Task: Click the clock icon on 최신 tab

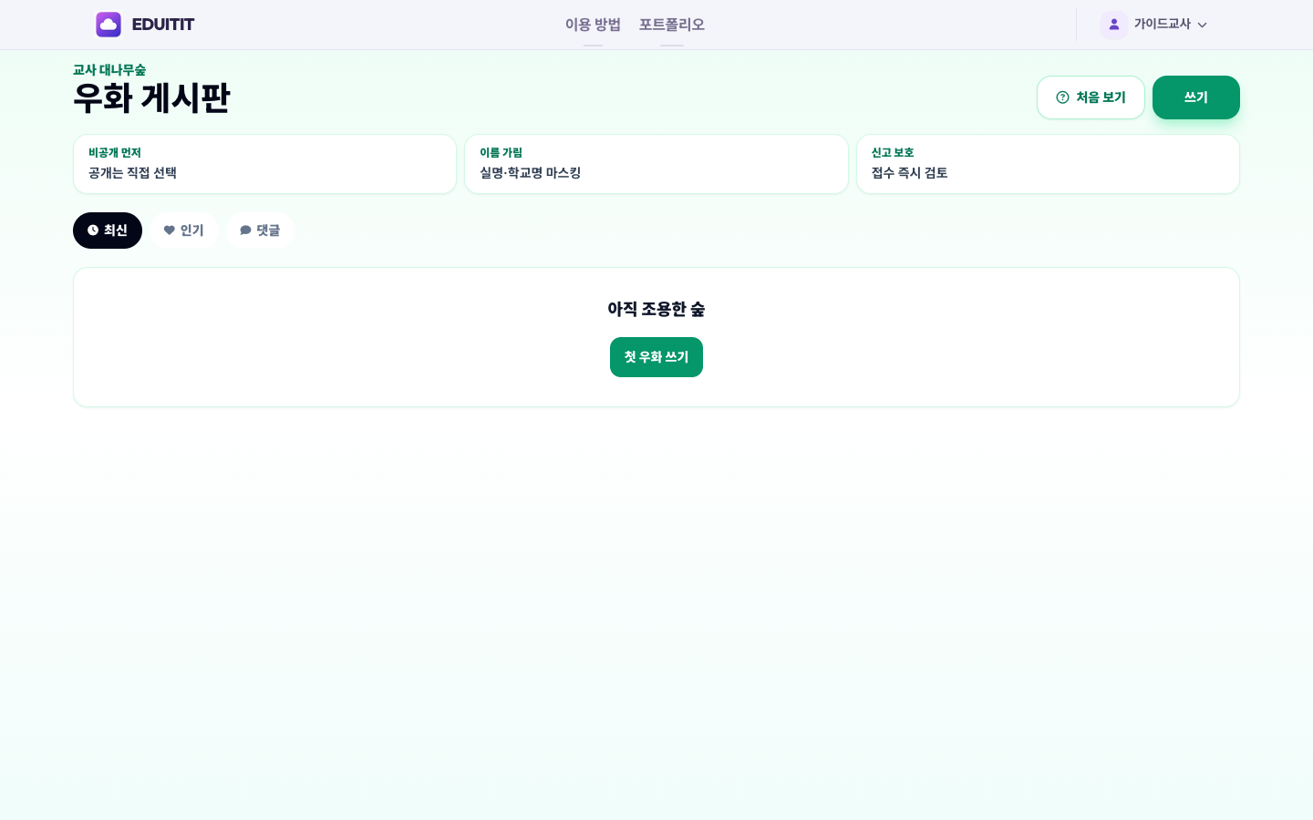Action: click(93, 231)
